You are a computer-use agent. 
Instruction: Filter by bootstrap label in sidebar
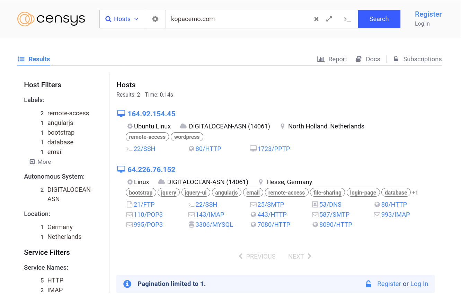(61, 133)
